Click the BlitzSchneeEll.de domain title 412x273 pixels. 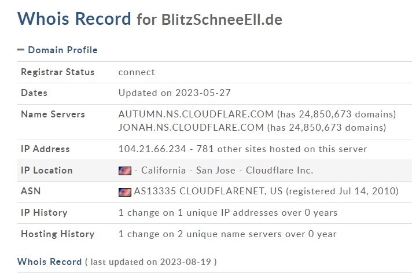(222, 20)
